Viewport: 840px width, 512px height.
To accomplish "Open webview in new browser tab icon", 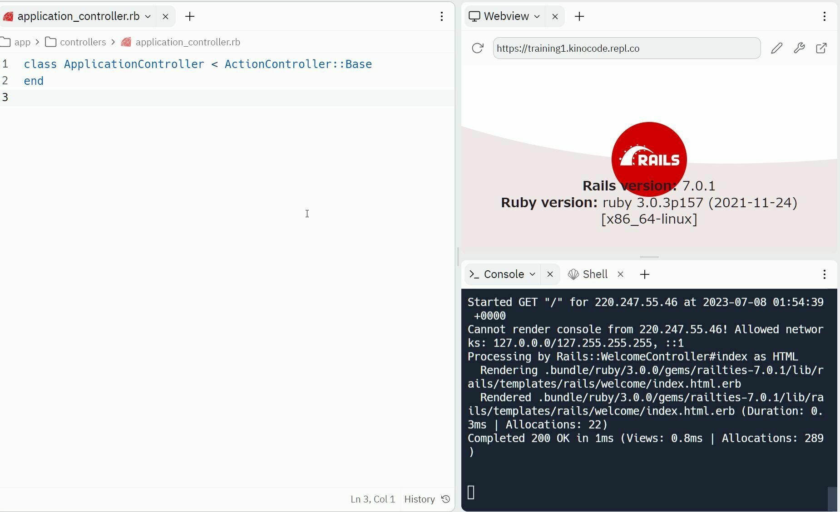I will pyautogui.click(x=821, y=48).
